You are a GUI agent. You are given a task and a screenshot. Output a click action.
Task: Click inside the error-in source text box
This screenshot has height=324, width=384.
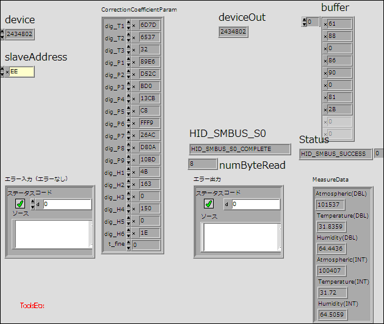[53, 234]
